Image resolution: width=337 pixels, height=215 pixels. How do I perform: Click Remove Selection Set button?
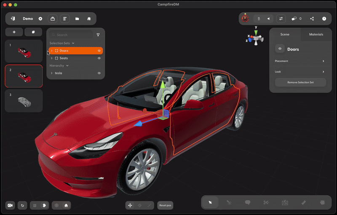click(300, 82)
